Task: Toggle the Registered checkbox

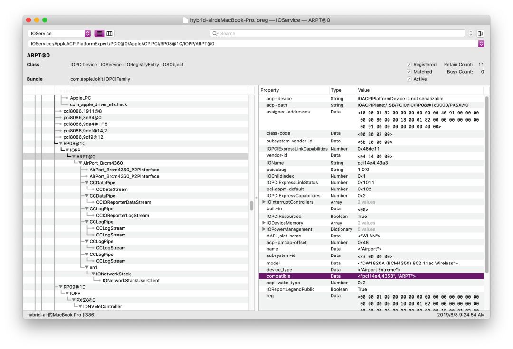Action: [409, 65]
